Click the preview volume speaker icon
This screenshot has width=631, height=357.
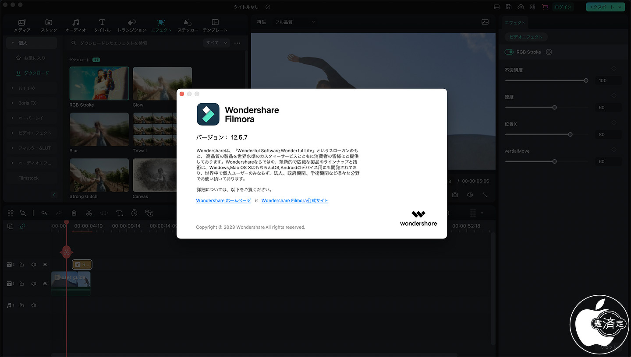[470, 195]
